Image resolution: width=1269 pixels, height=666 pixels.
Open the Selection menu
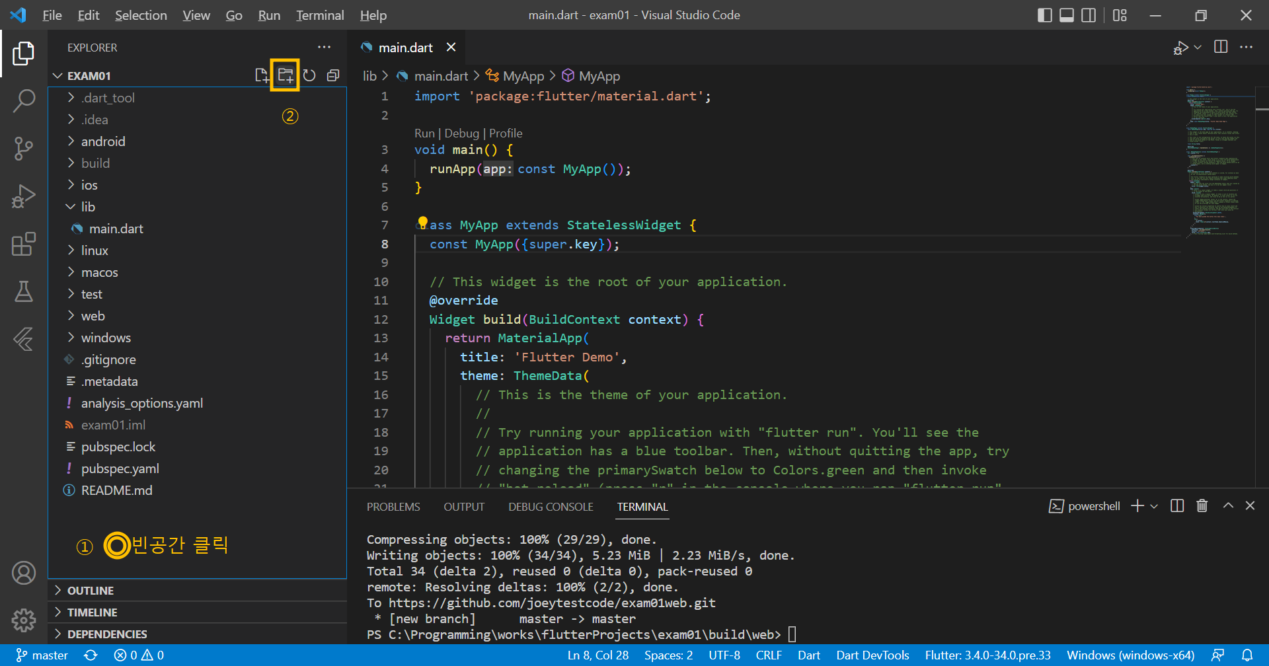click(x=141, y=15)
